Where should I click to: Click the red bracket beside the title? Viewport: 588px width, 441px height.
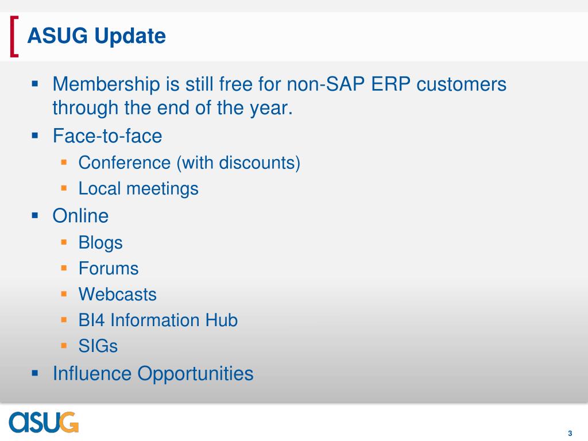(14, 36)
